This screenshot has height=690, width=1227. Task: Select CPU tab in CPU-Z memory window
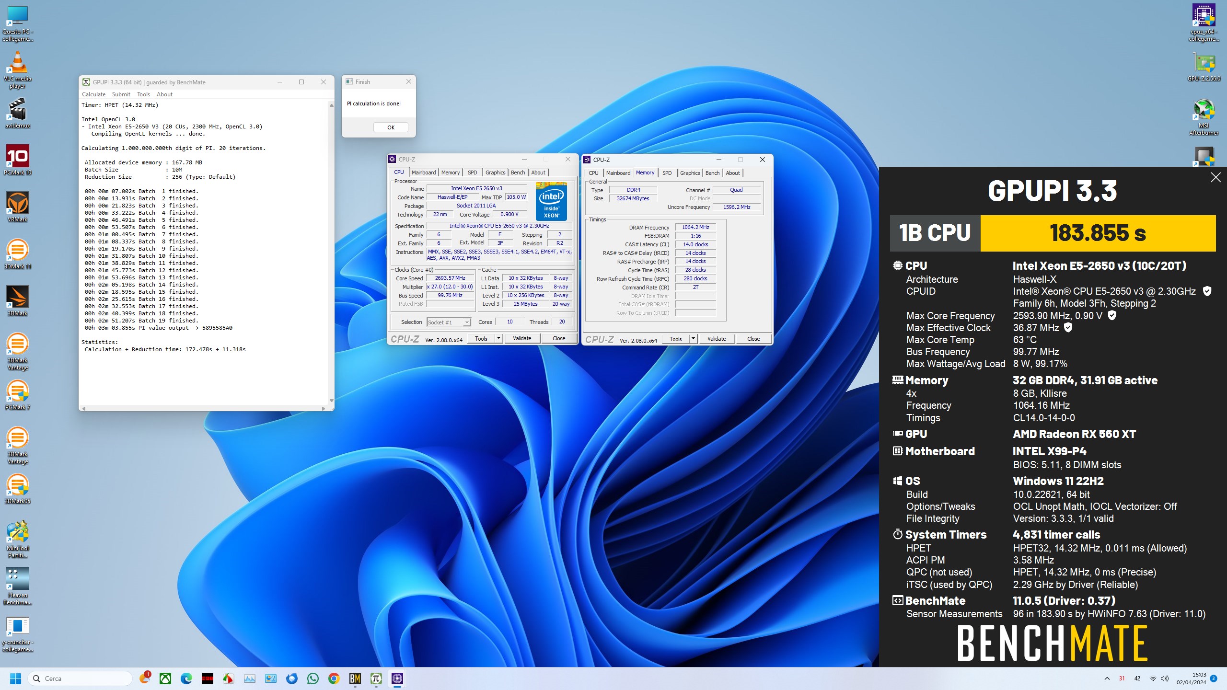tap(593, 173)
